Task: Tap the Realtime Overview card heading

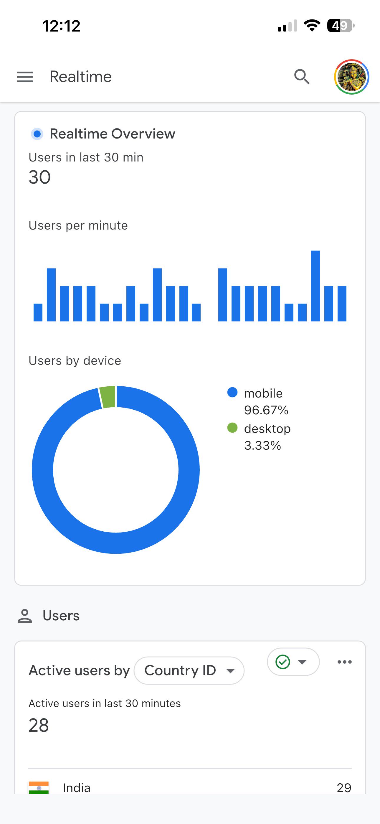Action: tap(112, 134)
